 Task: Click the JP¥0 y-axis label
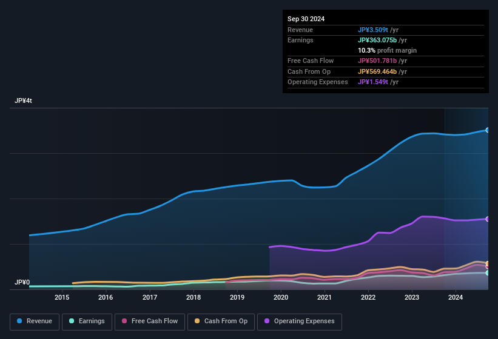tap(22, 282)
